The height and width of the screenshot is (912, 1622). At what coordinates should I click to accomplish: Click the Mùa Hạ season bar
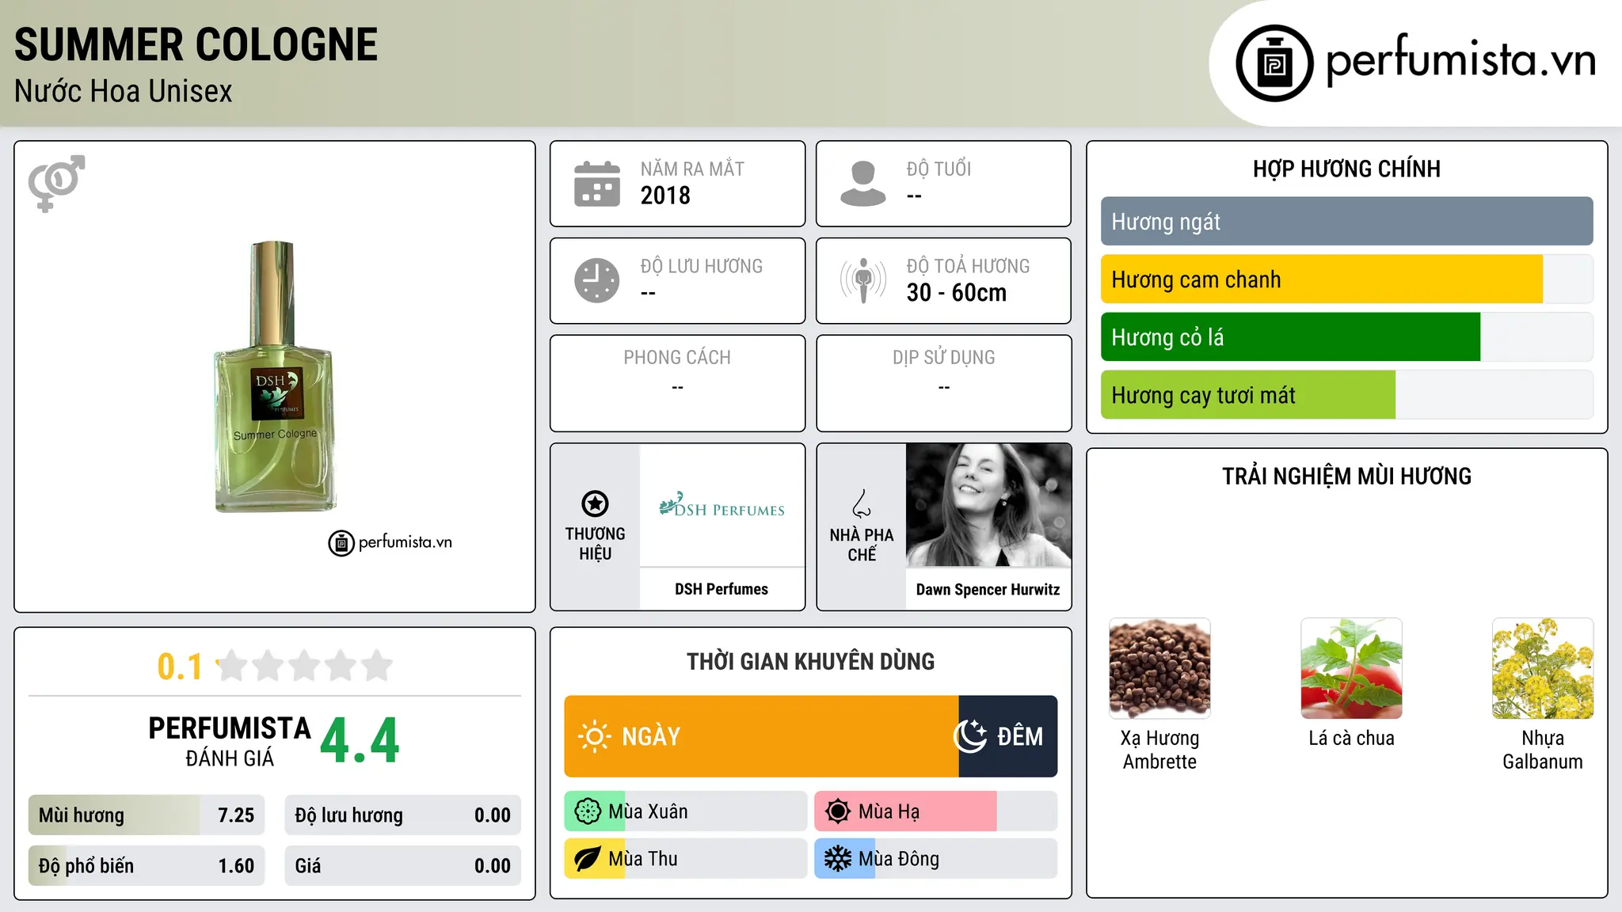click(x=936, y=811)
